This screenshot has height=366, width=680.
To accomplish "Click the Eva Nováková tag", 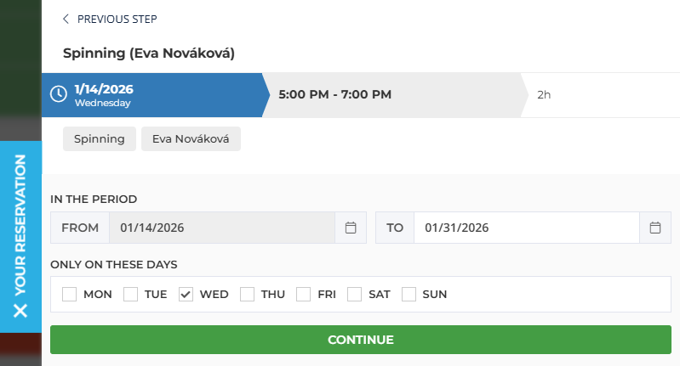I will click(191, 139).
